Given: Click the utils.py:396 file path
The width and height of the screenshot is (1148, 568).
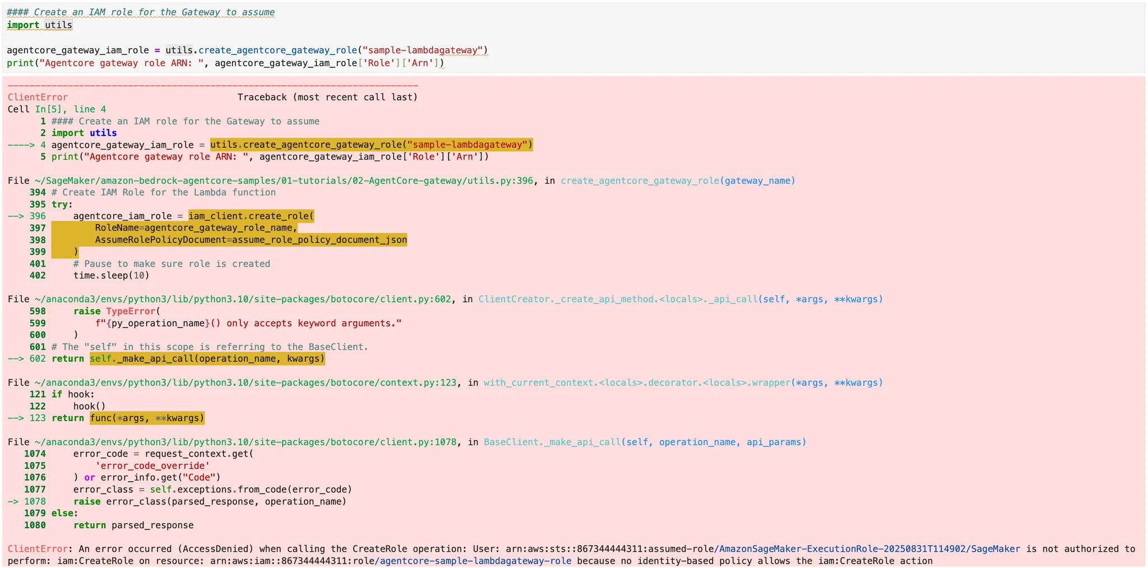Looking at the screenshot, I should [x=284, y=180].
